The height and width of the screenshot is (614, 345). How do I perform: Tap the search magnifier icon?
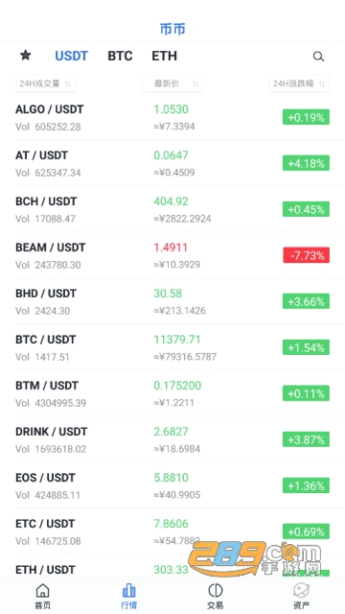[318, 57]
